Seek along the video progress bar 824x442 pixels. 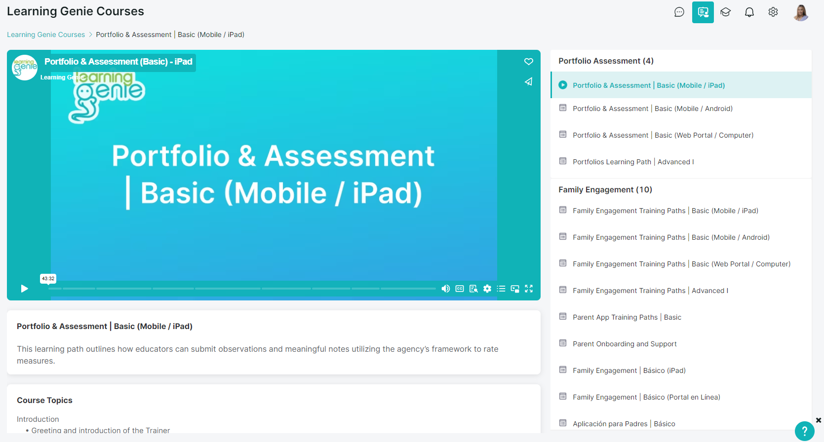click(x=242, y=289)
